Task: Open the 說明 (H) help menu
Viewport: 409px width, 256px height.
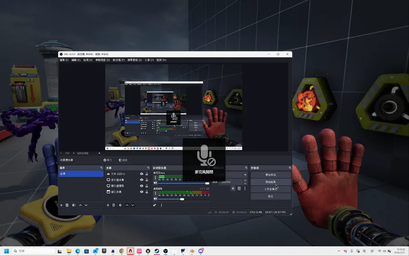Action: click(161, 60)
